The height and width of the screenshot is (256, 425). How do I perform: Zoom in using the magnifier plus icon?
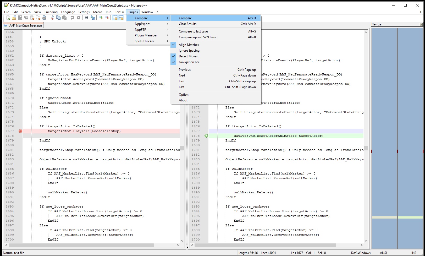pyautogui.click(x=101, y=18)
